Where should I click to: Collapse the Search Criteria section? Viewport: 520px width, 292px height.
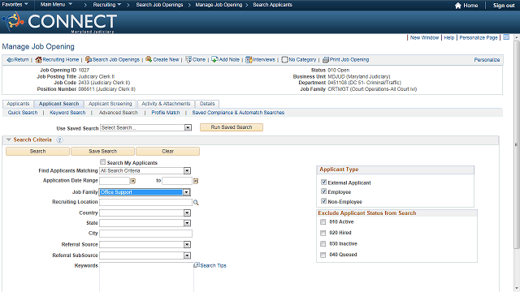[x=9, y=140]
